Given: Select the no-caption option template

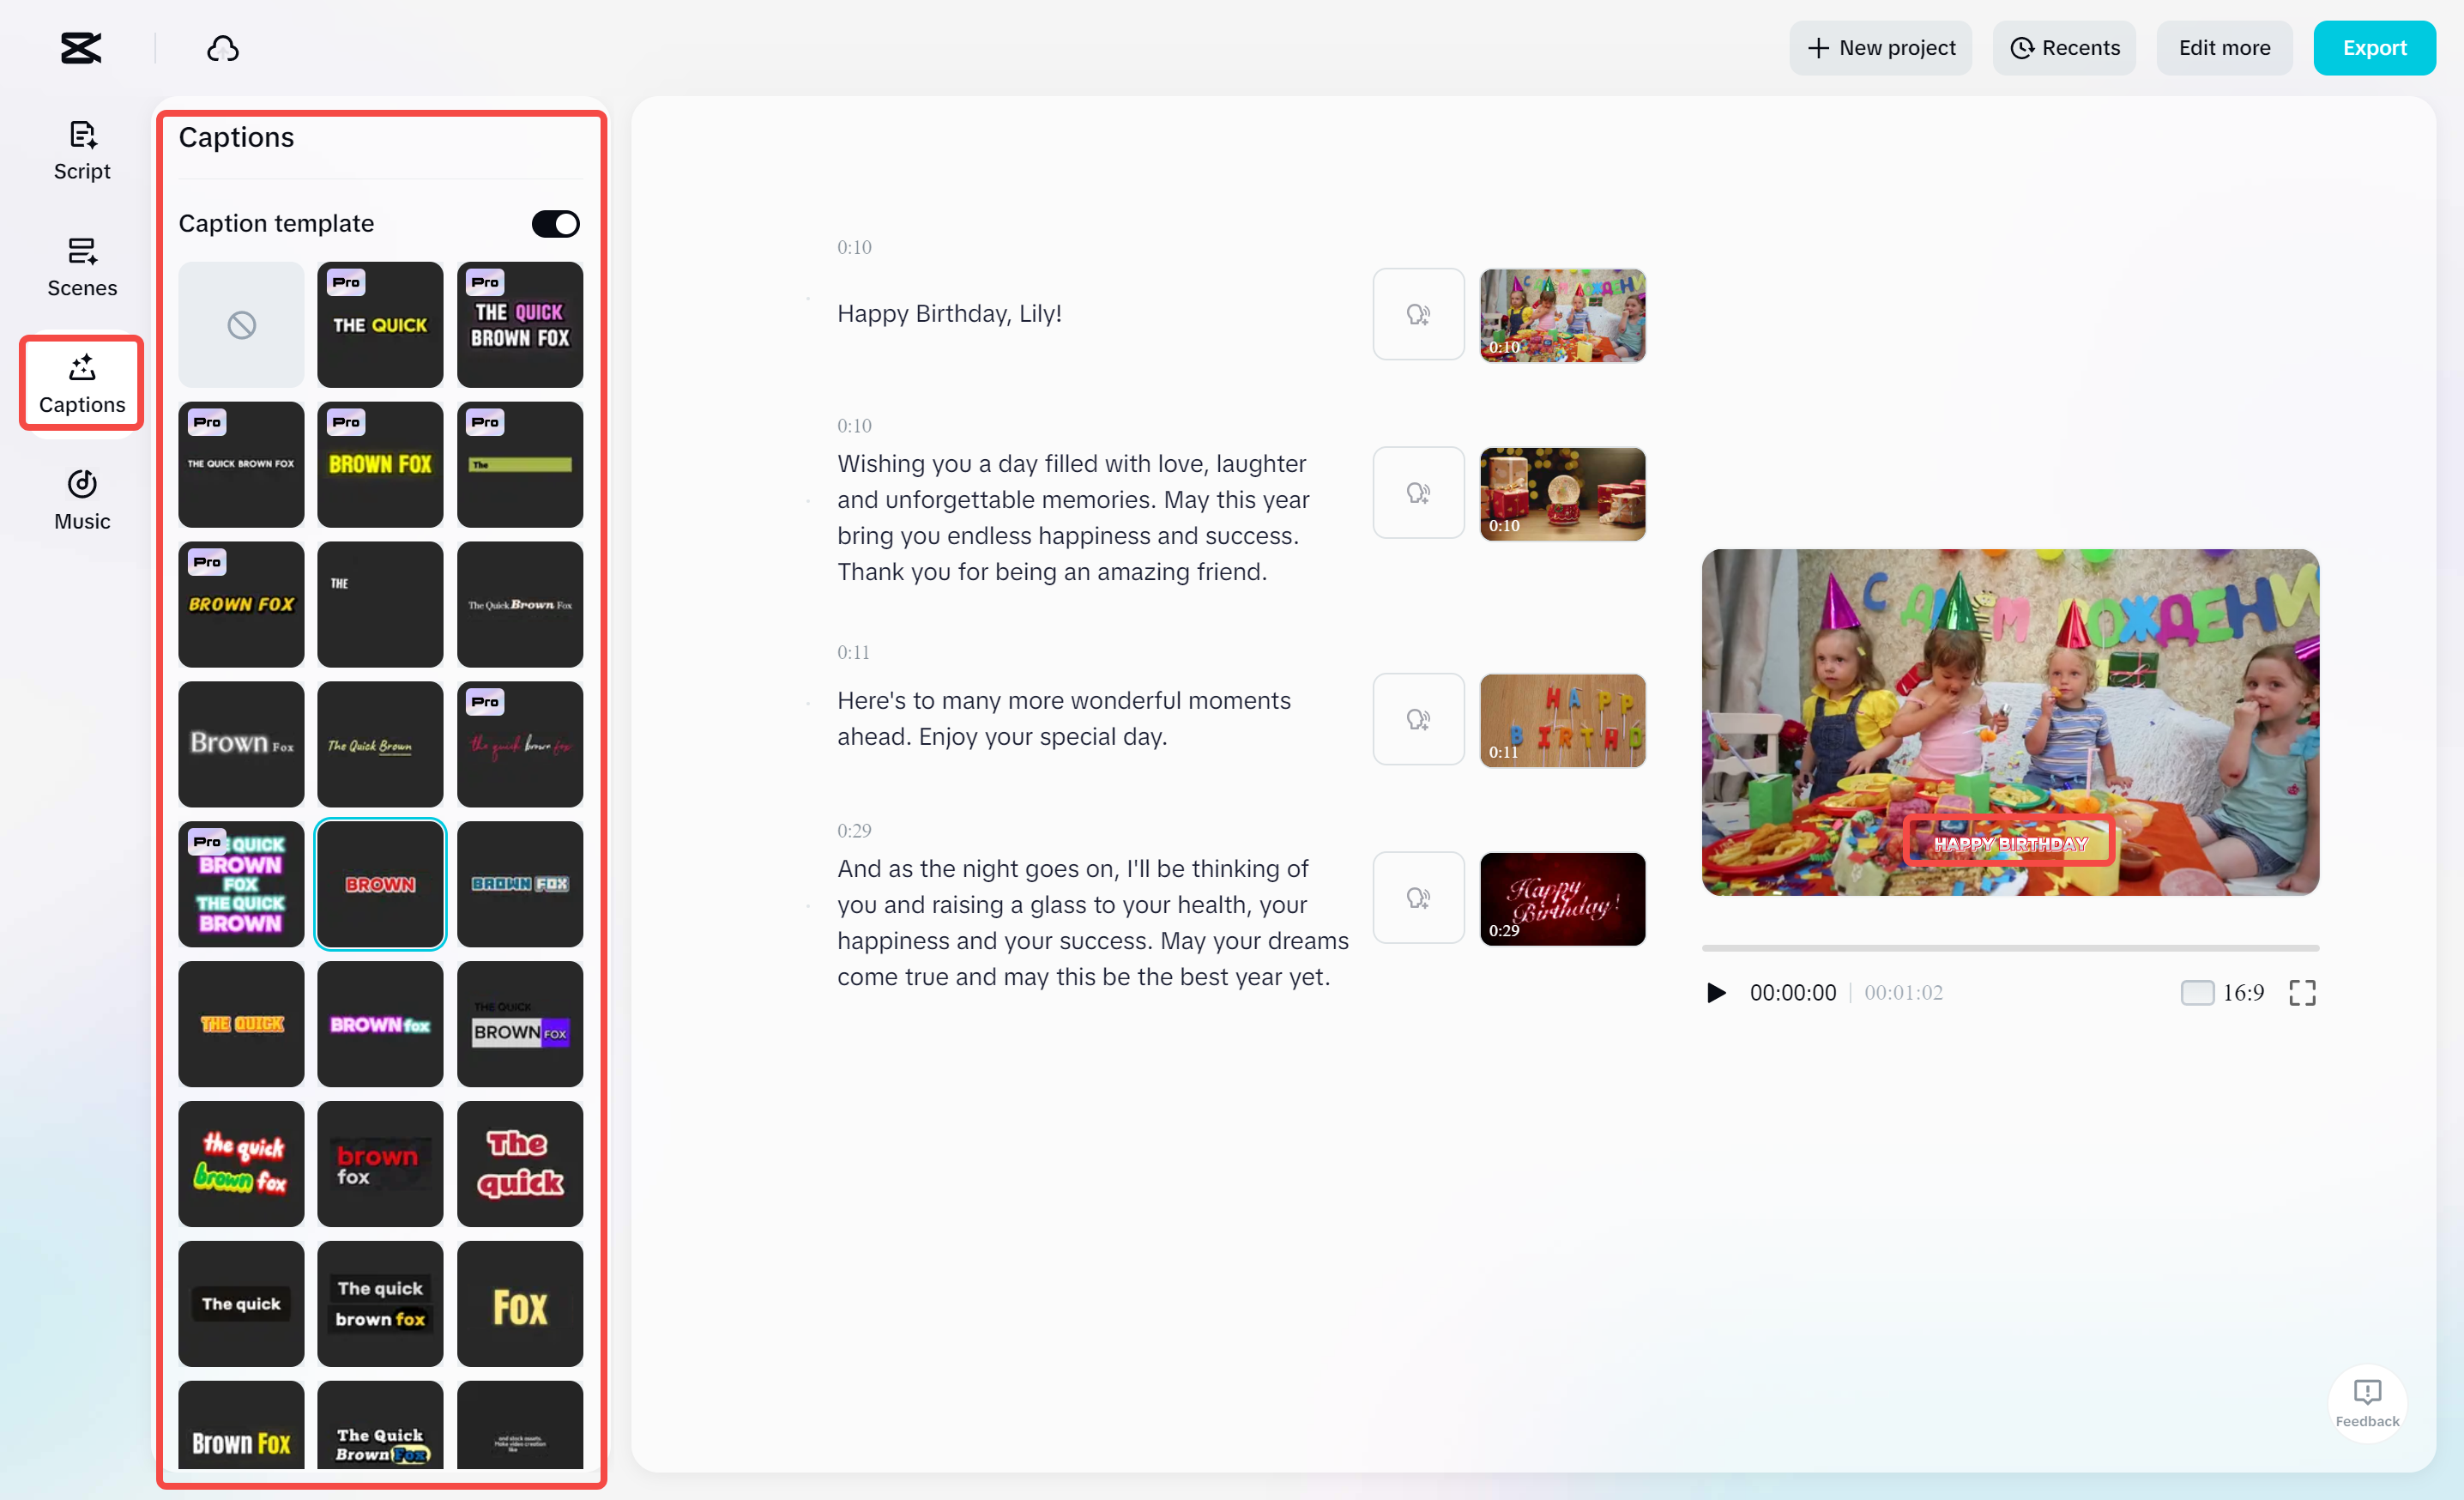Looking at the screenshot, I should pos(240,324).
